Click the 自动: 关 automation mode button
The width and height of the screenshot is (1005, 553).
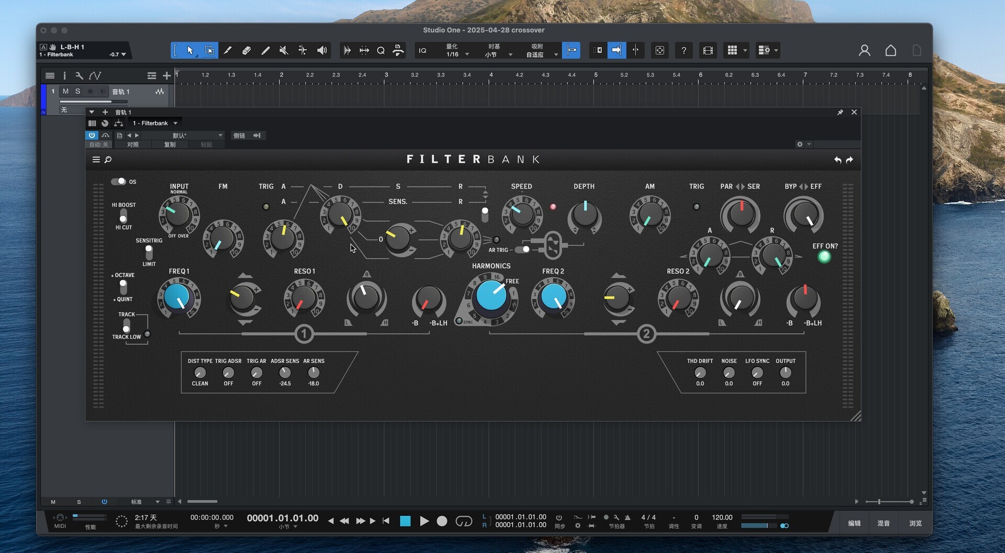[x=98, y=144]
